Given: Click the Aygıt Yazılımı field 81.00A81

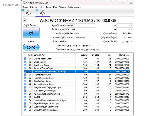Looking at the screenshot, I should (x=80, y=25).
